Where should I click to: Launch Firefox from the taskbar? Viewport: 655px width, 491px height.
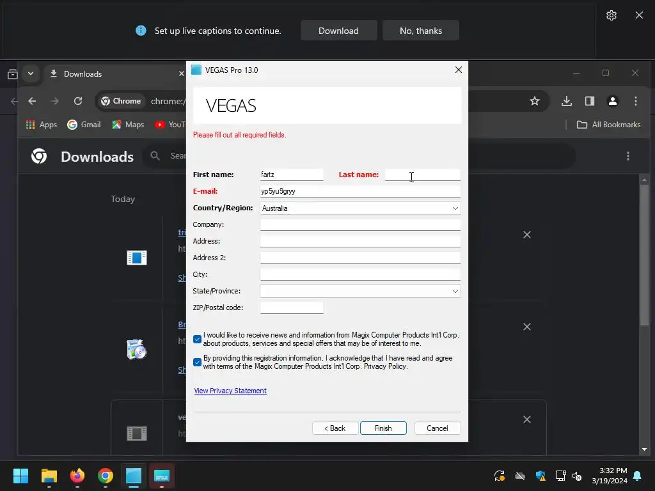[x=77, y=476]
